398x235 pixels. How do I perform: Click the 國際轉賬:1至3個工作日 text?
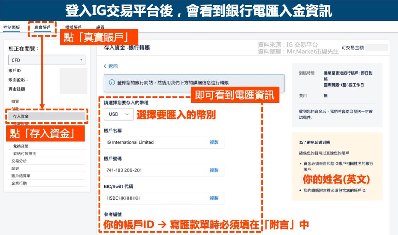(x=344, y=85)
